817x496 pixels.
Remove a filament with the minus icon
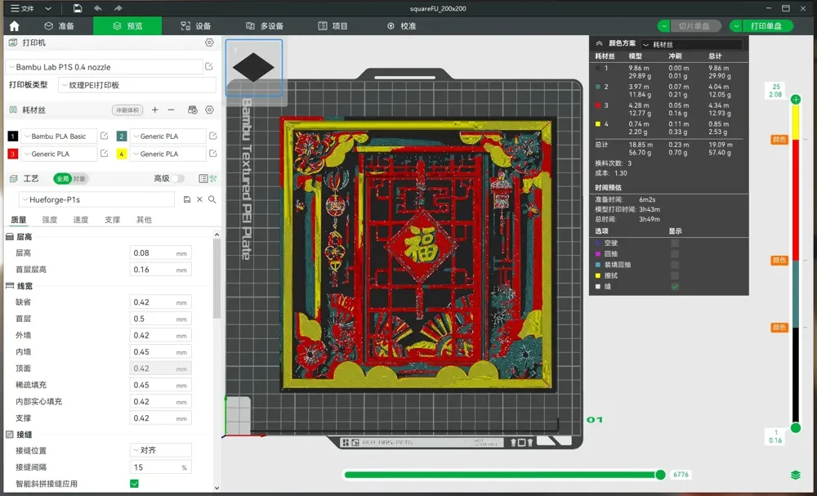tap(171, 110)
